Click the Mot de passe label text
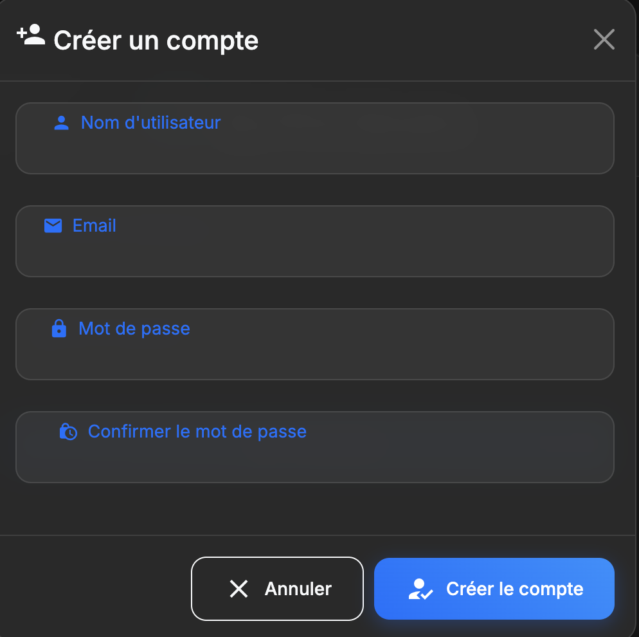 click(x=134, y=328)
